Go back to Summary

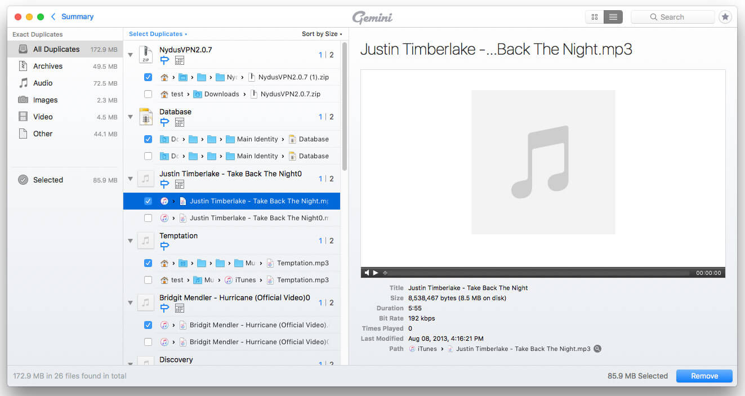click(x=77, y=17)
